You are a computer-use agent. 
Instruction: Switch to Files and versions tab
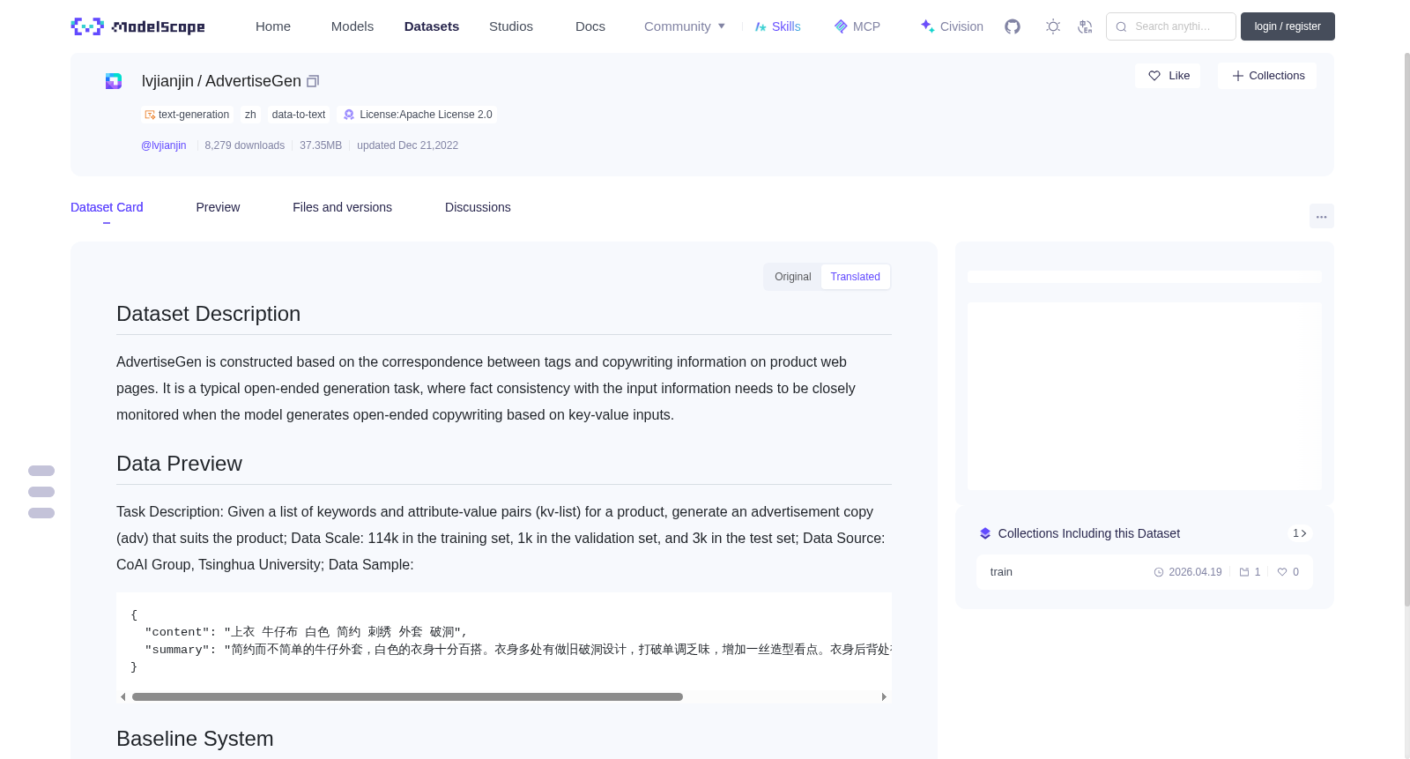coord(342,207)
